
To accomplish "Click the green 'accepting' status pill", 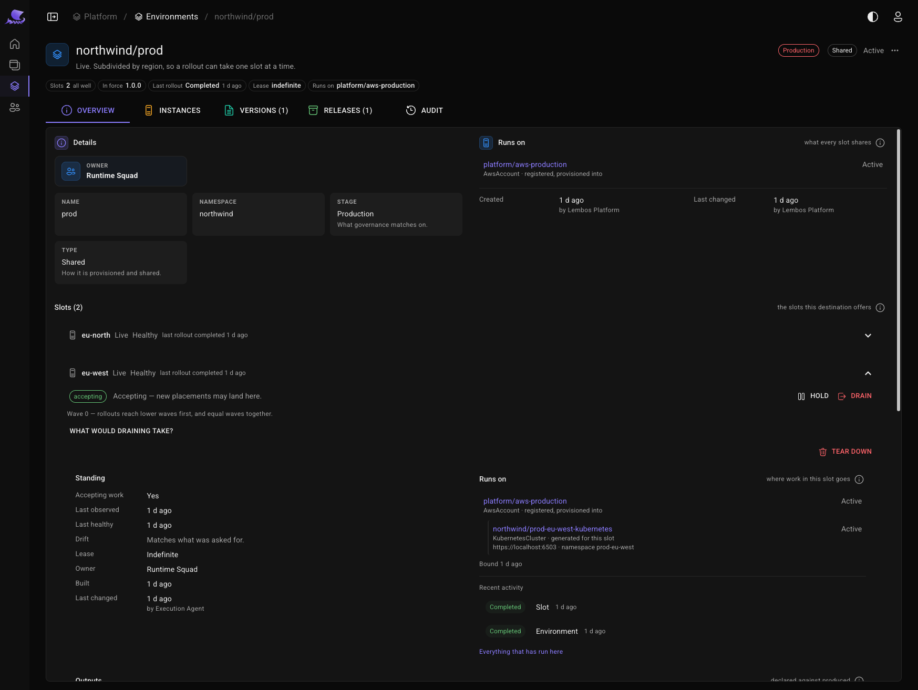I will pyautogui.click(x=88, y=396).
